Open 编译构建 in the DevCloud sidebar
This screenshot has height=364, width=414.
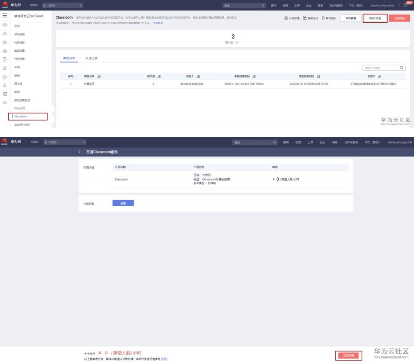click(20, 51)
